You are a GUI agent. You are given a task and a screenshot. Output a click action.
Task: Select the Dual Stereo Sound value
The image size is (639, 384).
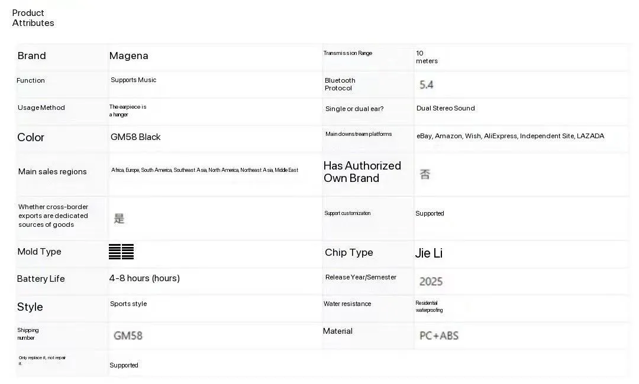446,109
